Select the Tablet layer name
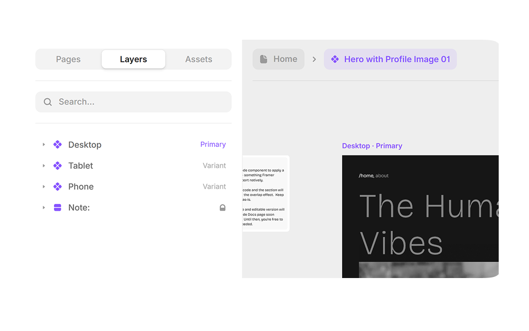The image size is (529, 331). tap(80, 165)
